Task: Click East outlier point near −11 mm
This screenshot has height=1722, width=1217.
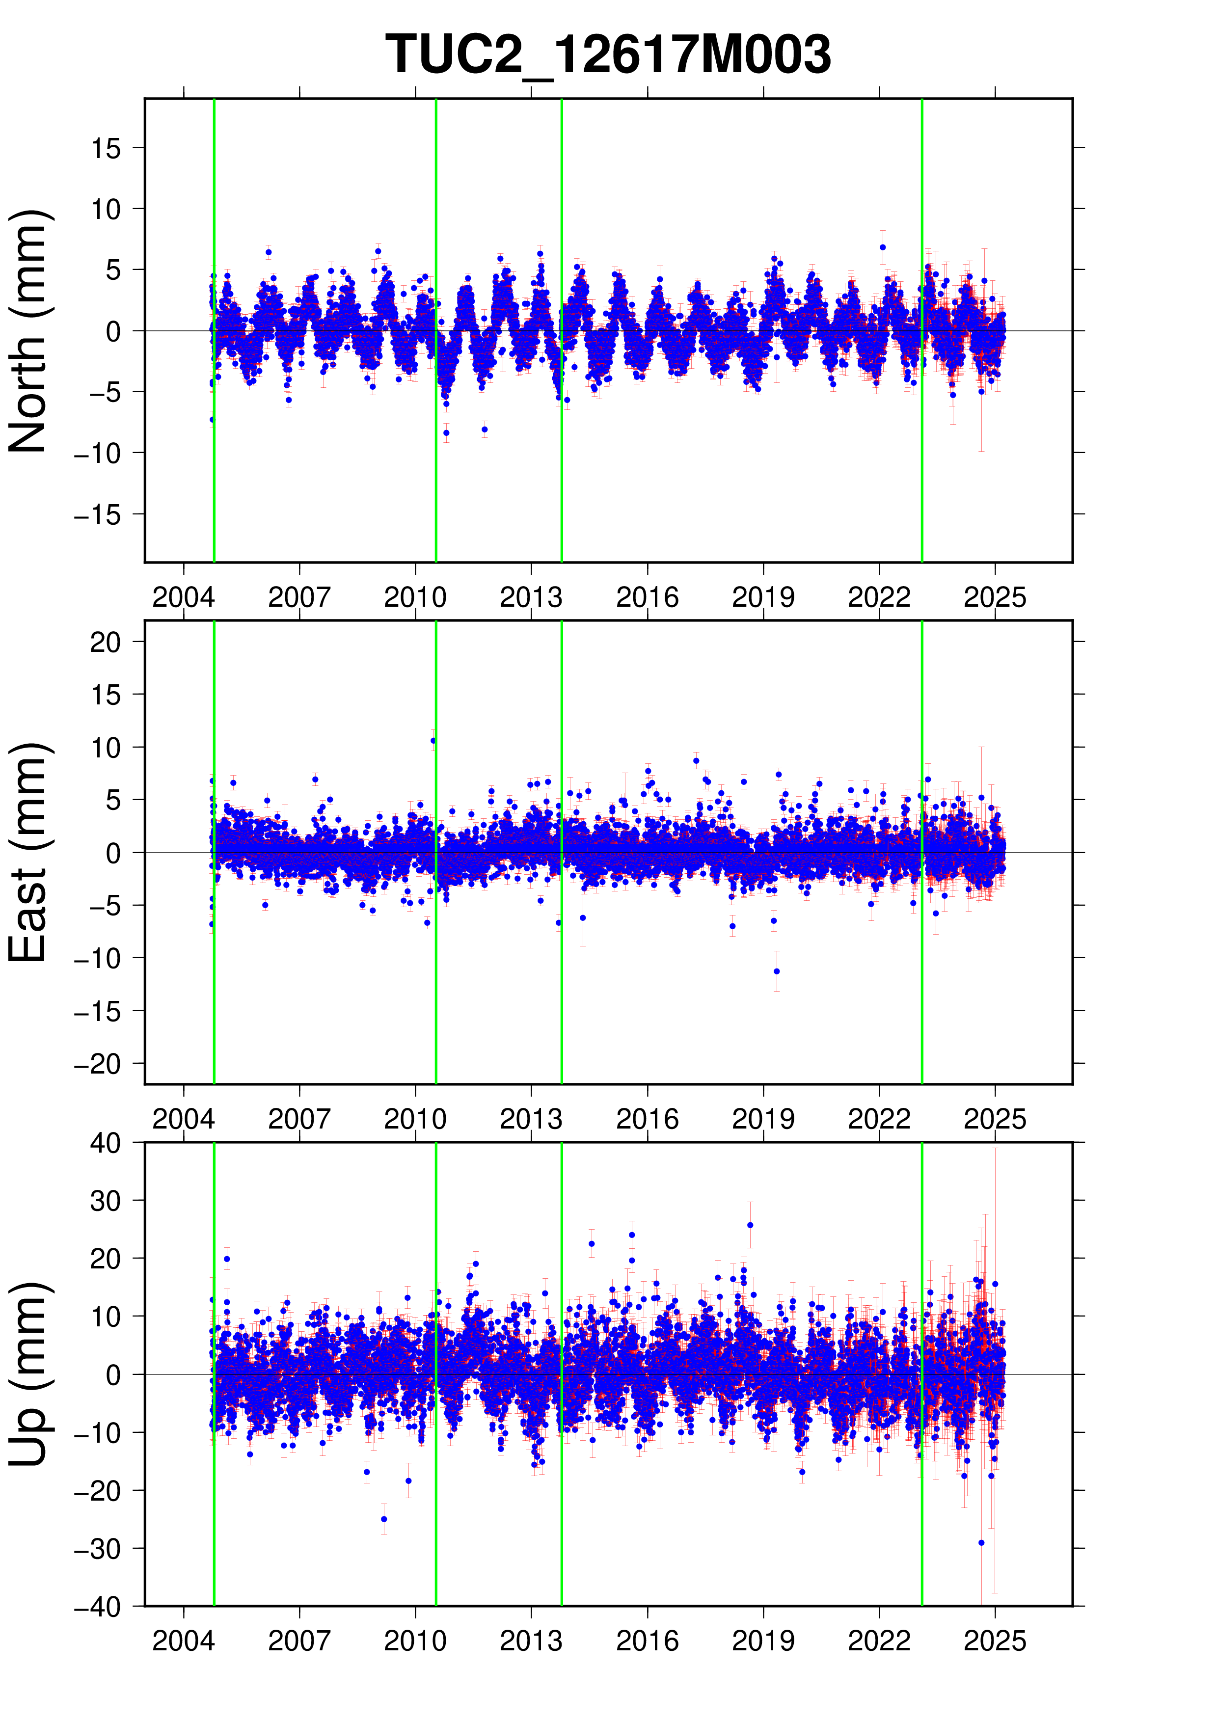Action: (777, 971)
